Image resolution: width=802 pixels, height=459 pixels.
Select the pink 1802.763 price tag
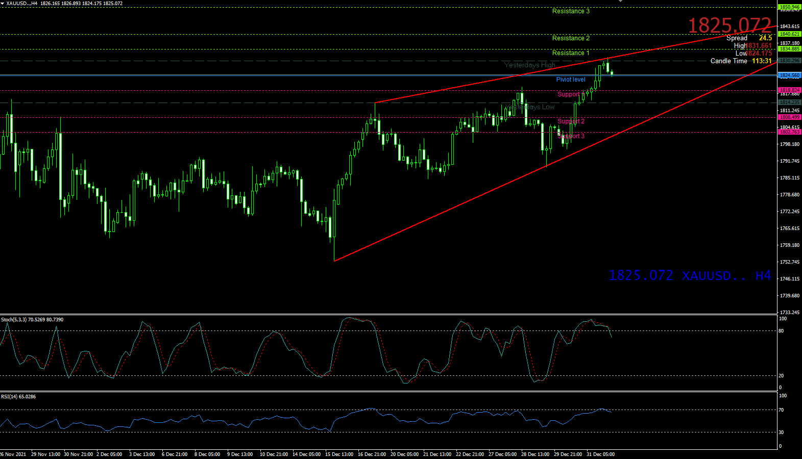[789, 132]
